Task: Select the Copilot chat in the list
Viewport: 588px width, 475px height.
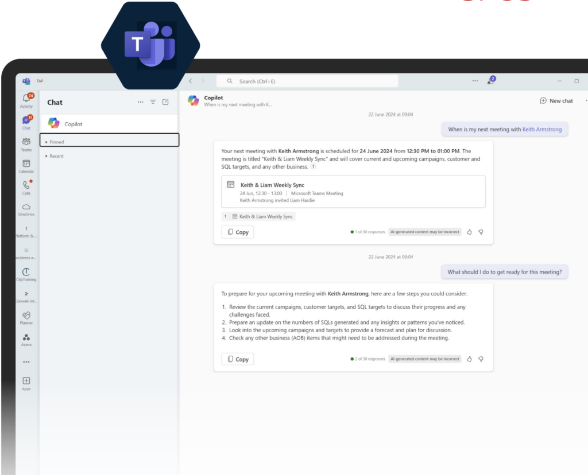Action: [110, 123]
